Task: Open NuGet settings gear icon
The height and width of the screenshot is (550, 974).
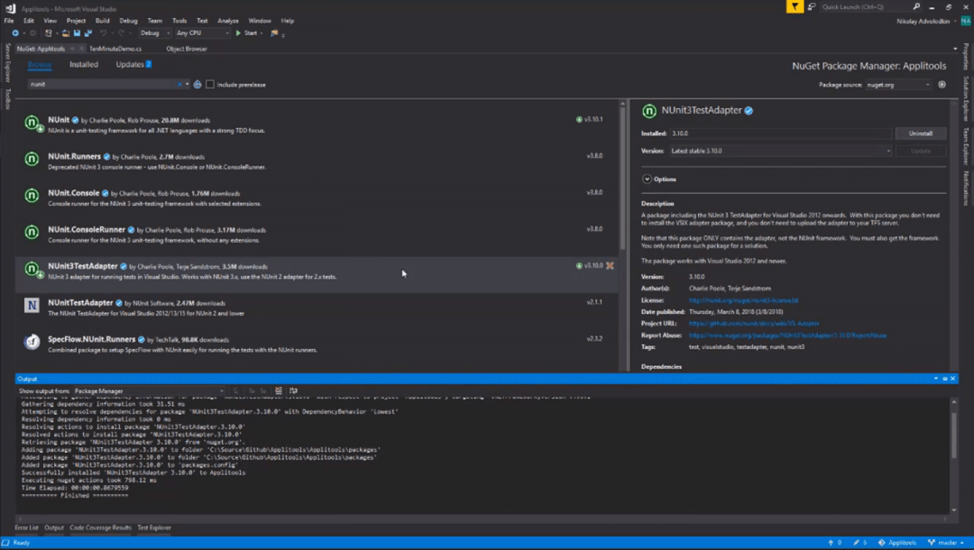Action: (x=942, y=84)
